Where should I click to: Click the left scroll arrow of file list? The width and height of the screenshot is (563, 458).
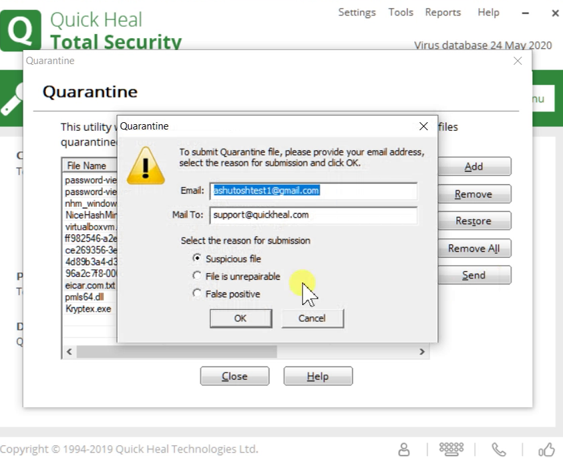click(x=69, y=352)
